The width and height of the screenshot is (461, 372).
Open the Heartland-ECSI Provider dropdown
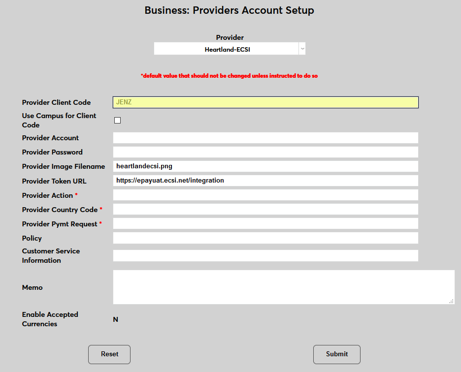click(230, 49)
